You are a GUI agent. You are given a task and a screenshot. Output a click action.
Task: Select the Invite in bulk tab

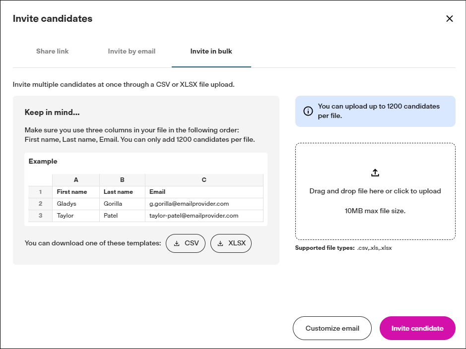(x=211, y=52)
